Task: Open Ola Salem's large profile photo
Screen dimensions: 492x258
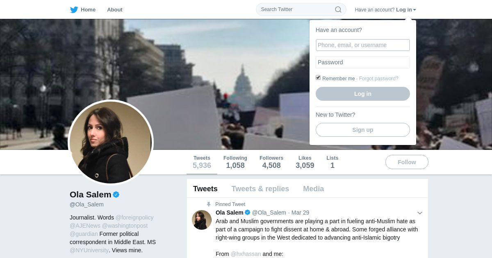Action: pyautogui.click(x=111, y=143)
